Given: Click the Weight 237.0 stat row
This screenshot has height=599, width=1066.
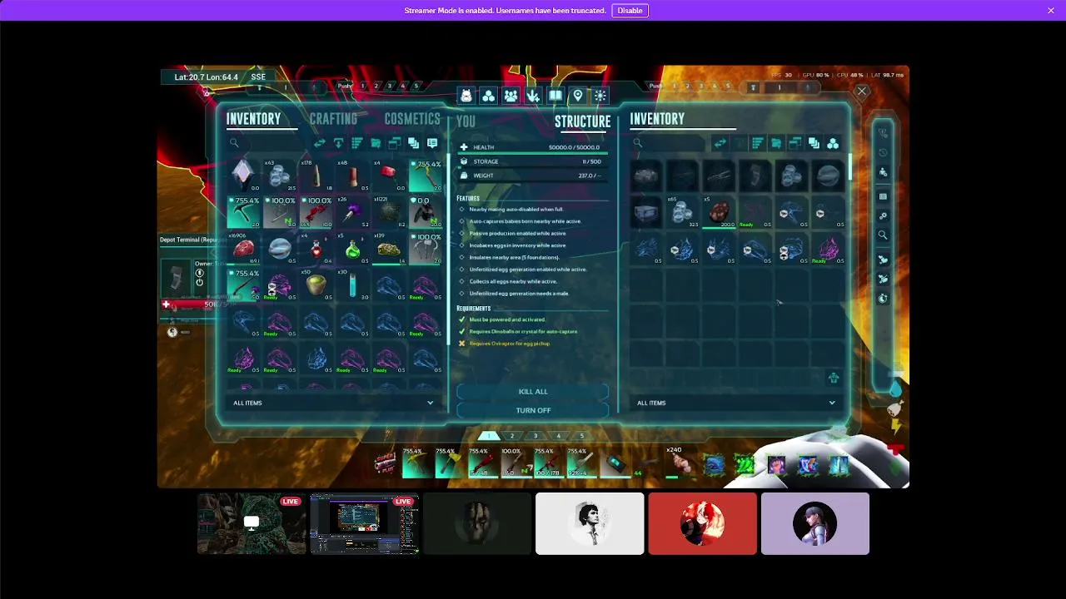Looking at the screenshot, I should coord(533,176).
